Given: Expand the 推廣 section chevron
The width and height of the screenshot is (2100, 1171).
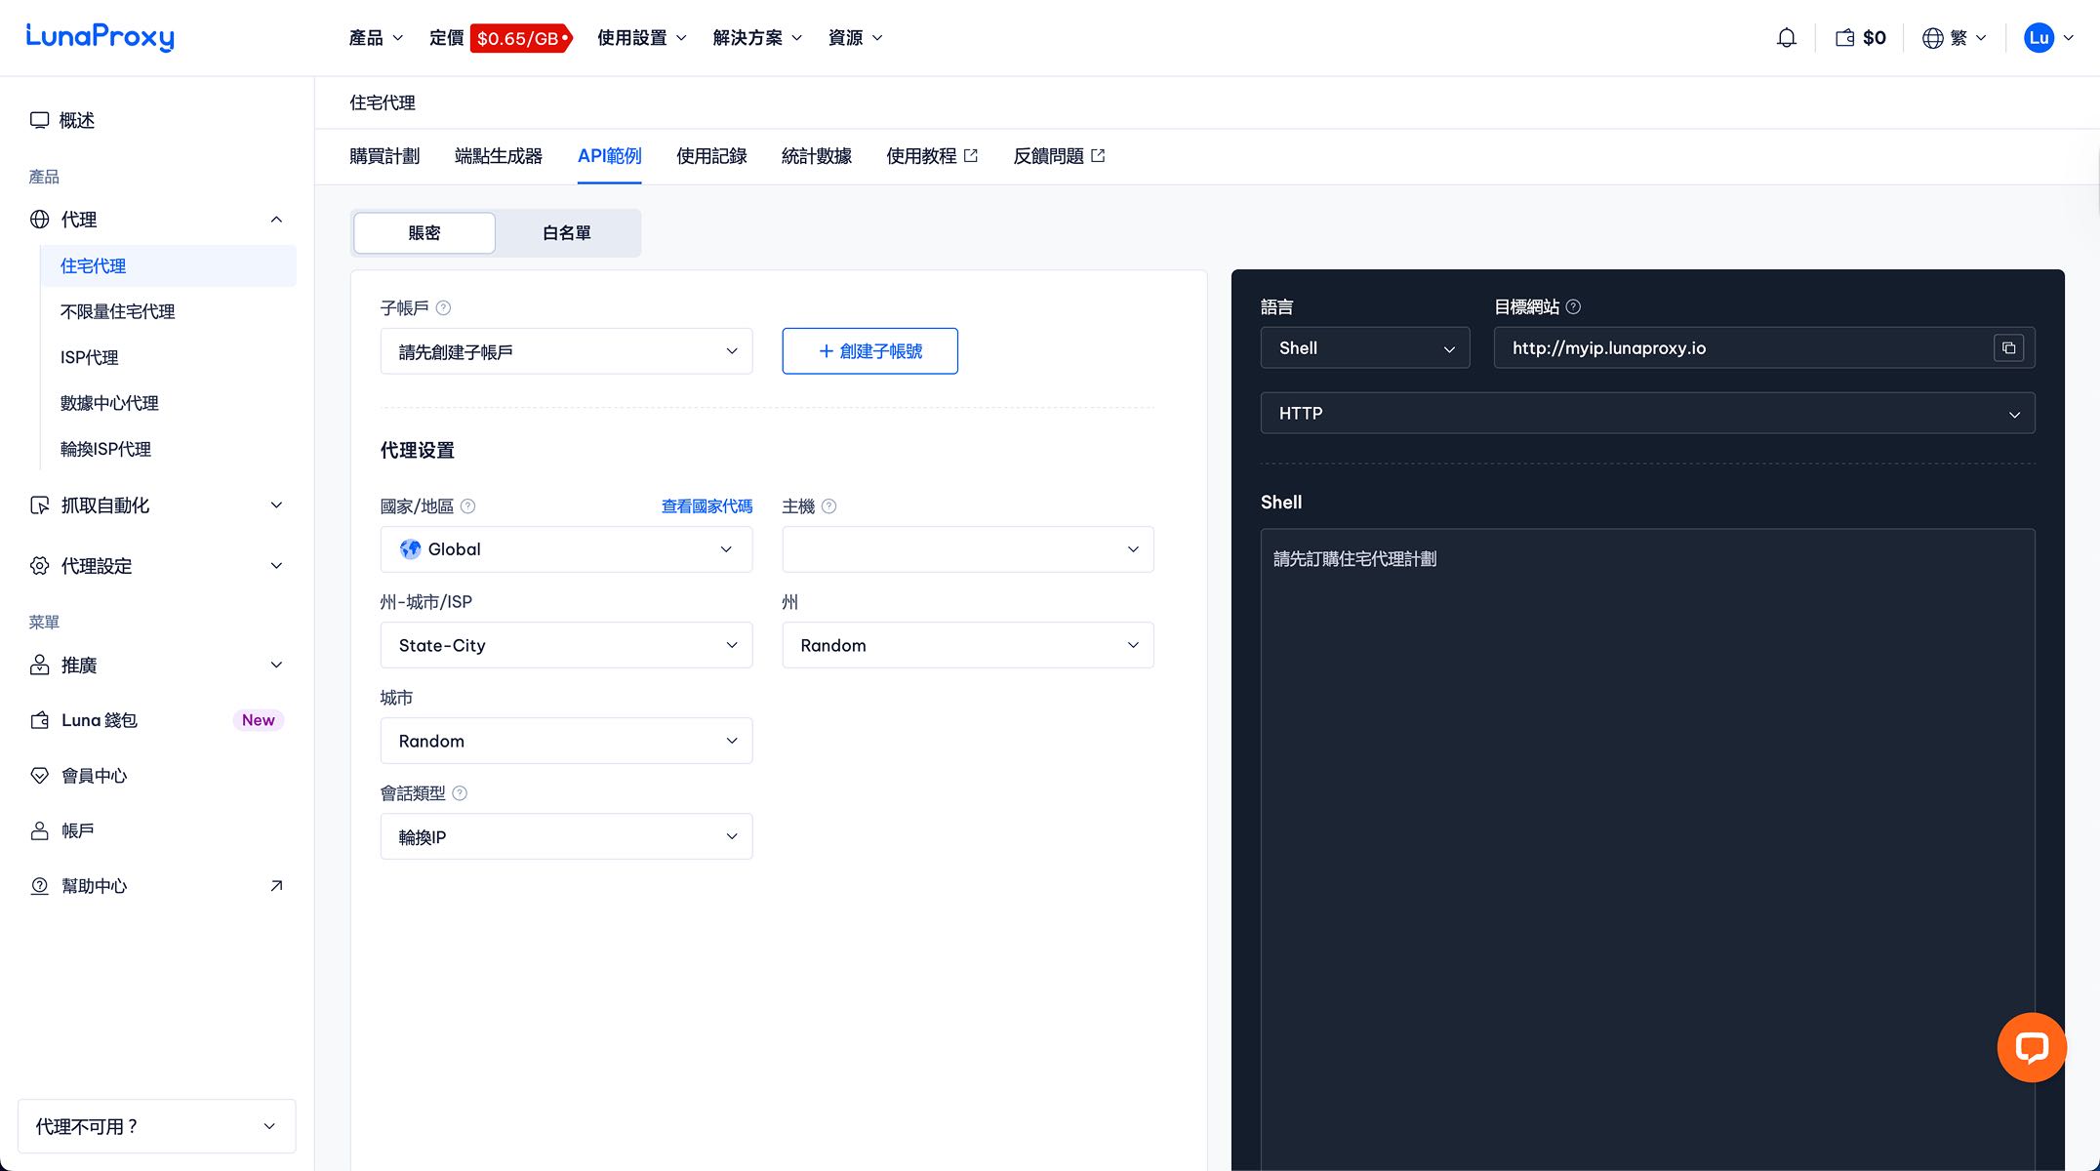Looking at the screenshot, I should (x=276, y=666).
